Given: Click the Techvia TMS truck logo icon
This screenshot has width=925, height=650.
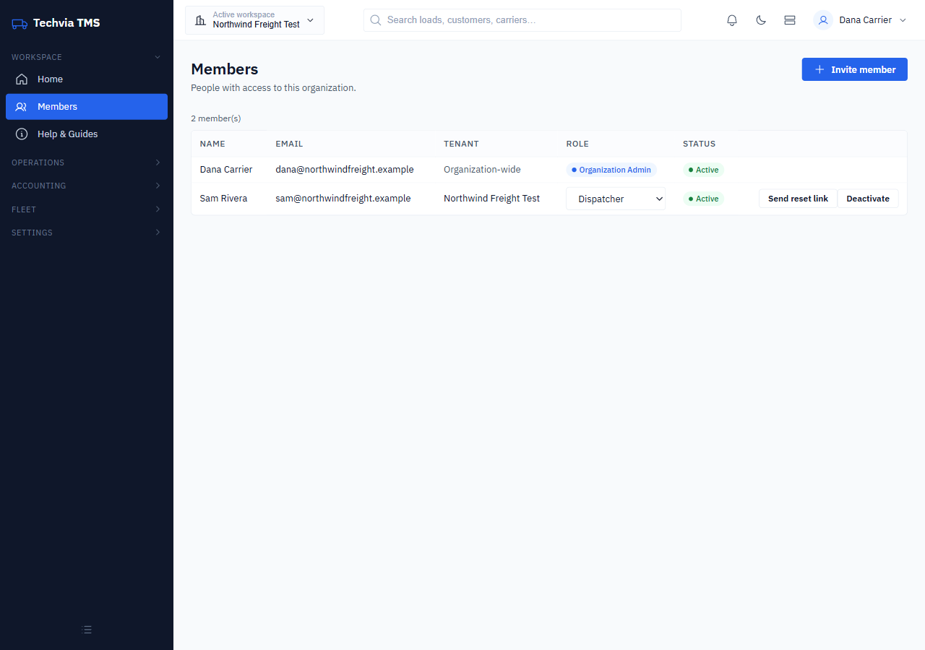Looking at the screenshot, I should coord(20,23).
